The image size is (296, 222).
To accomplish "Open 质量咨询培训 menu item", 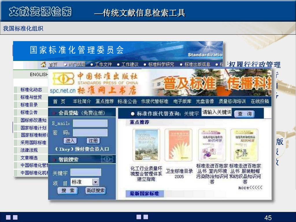I will click(x=232, y=101).
